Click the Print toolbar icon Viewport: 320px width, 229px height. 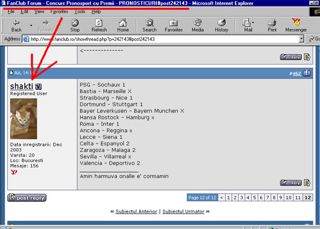pyautogui.click(x=272, y=26)
